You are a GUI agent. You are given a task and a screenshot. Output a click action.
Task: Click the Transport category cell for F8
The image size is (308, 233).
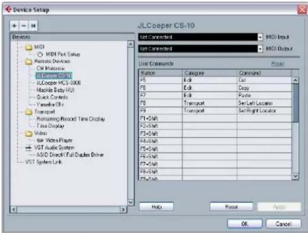tap(209, 103)
